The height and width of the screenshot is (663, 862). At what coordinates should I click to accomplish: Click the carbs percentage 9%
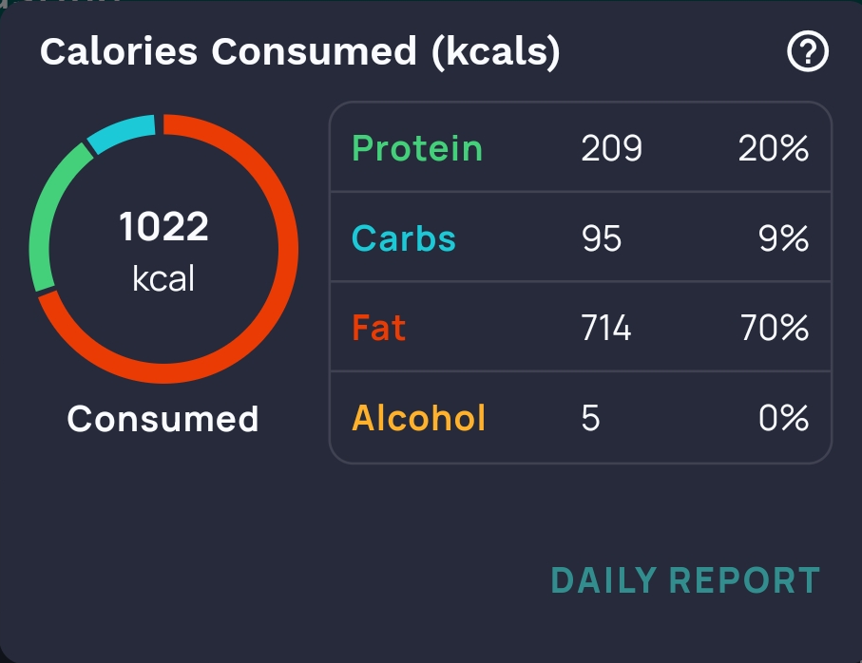[x=783, y=238]
